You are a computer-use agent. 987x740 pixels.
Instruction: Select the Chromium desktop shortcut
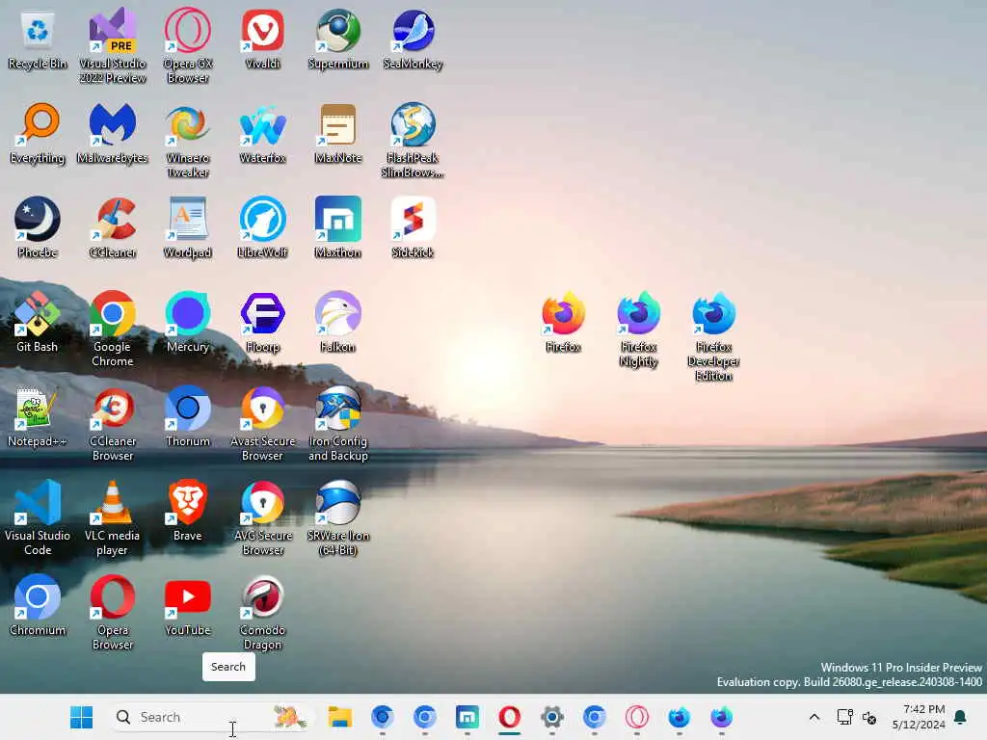pos(38,605)
